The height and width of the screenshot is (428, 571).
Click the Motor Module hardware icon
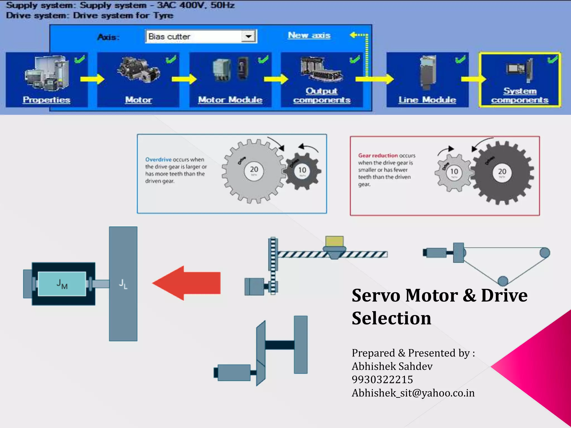pos(230,69)
